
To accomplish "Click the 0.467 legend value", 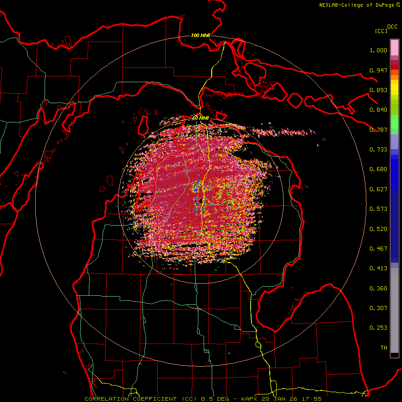I will (378, 249).
